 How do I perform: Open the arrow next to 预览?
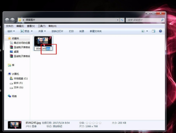coord(32,31)
